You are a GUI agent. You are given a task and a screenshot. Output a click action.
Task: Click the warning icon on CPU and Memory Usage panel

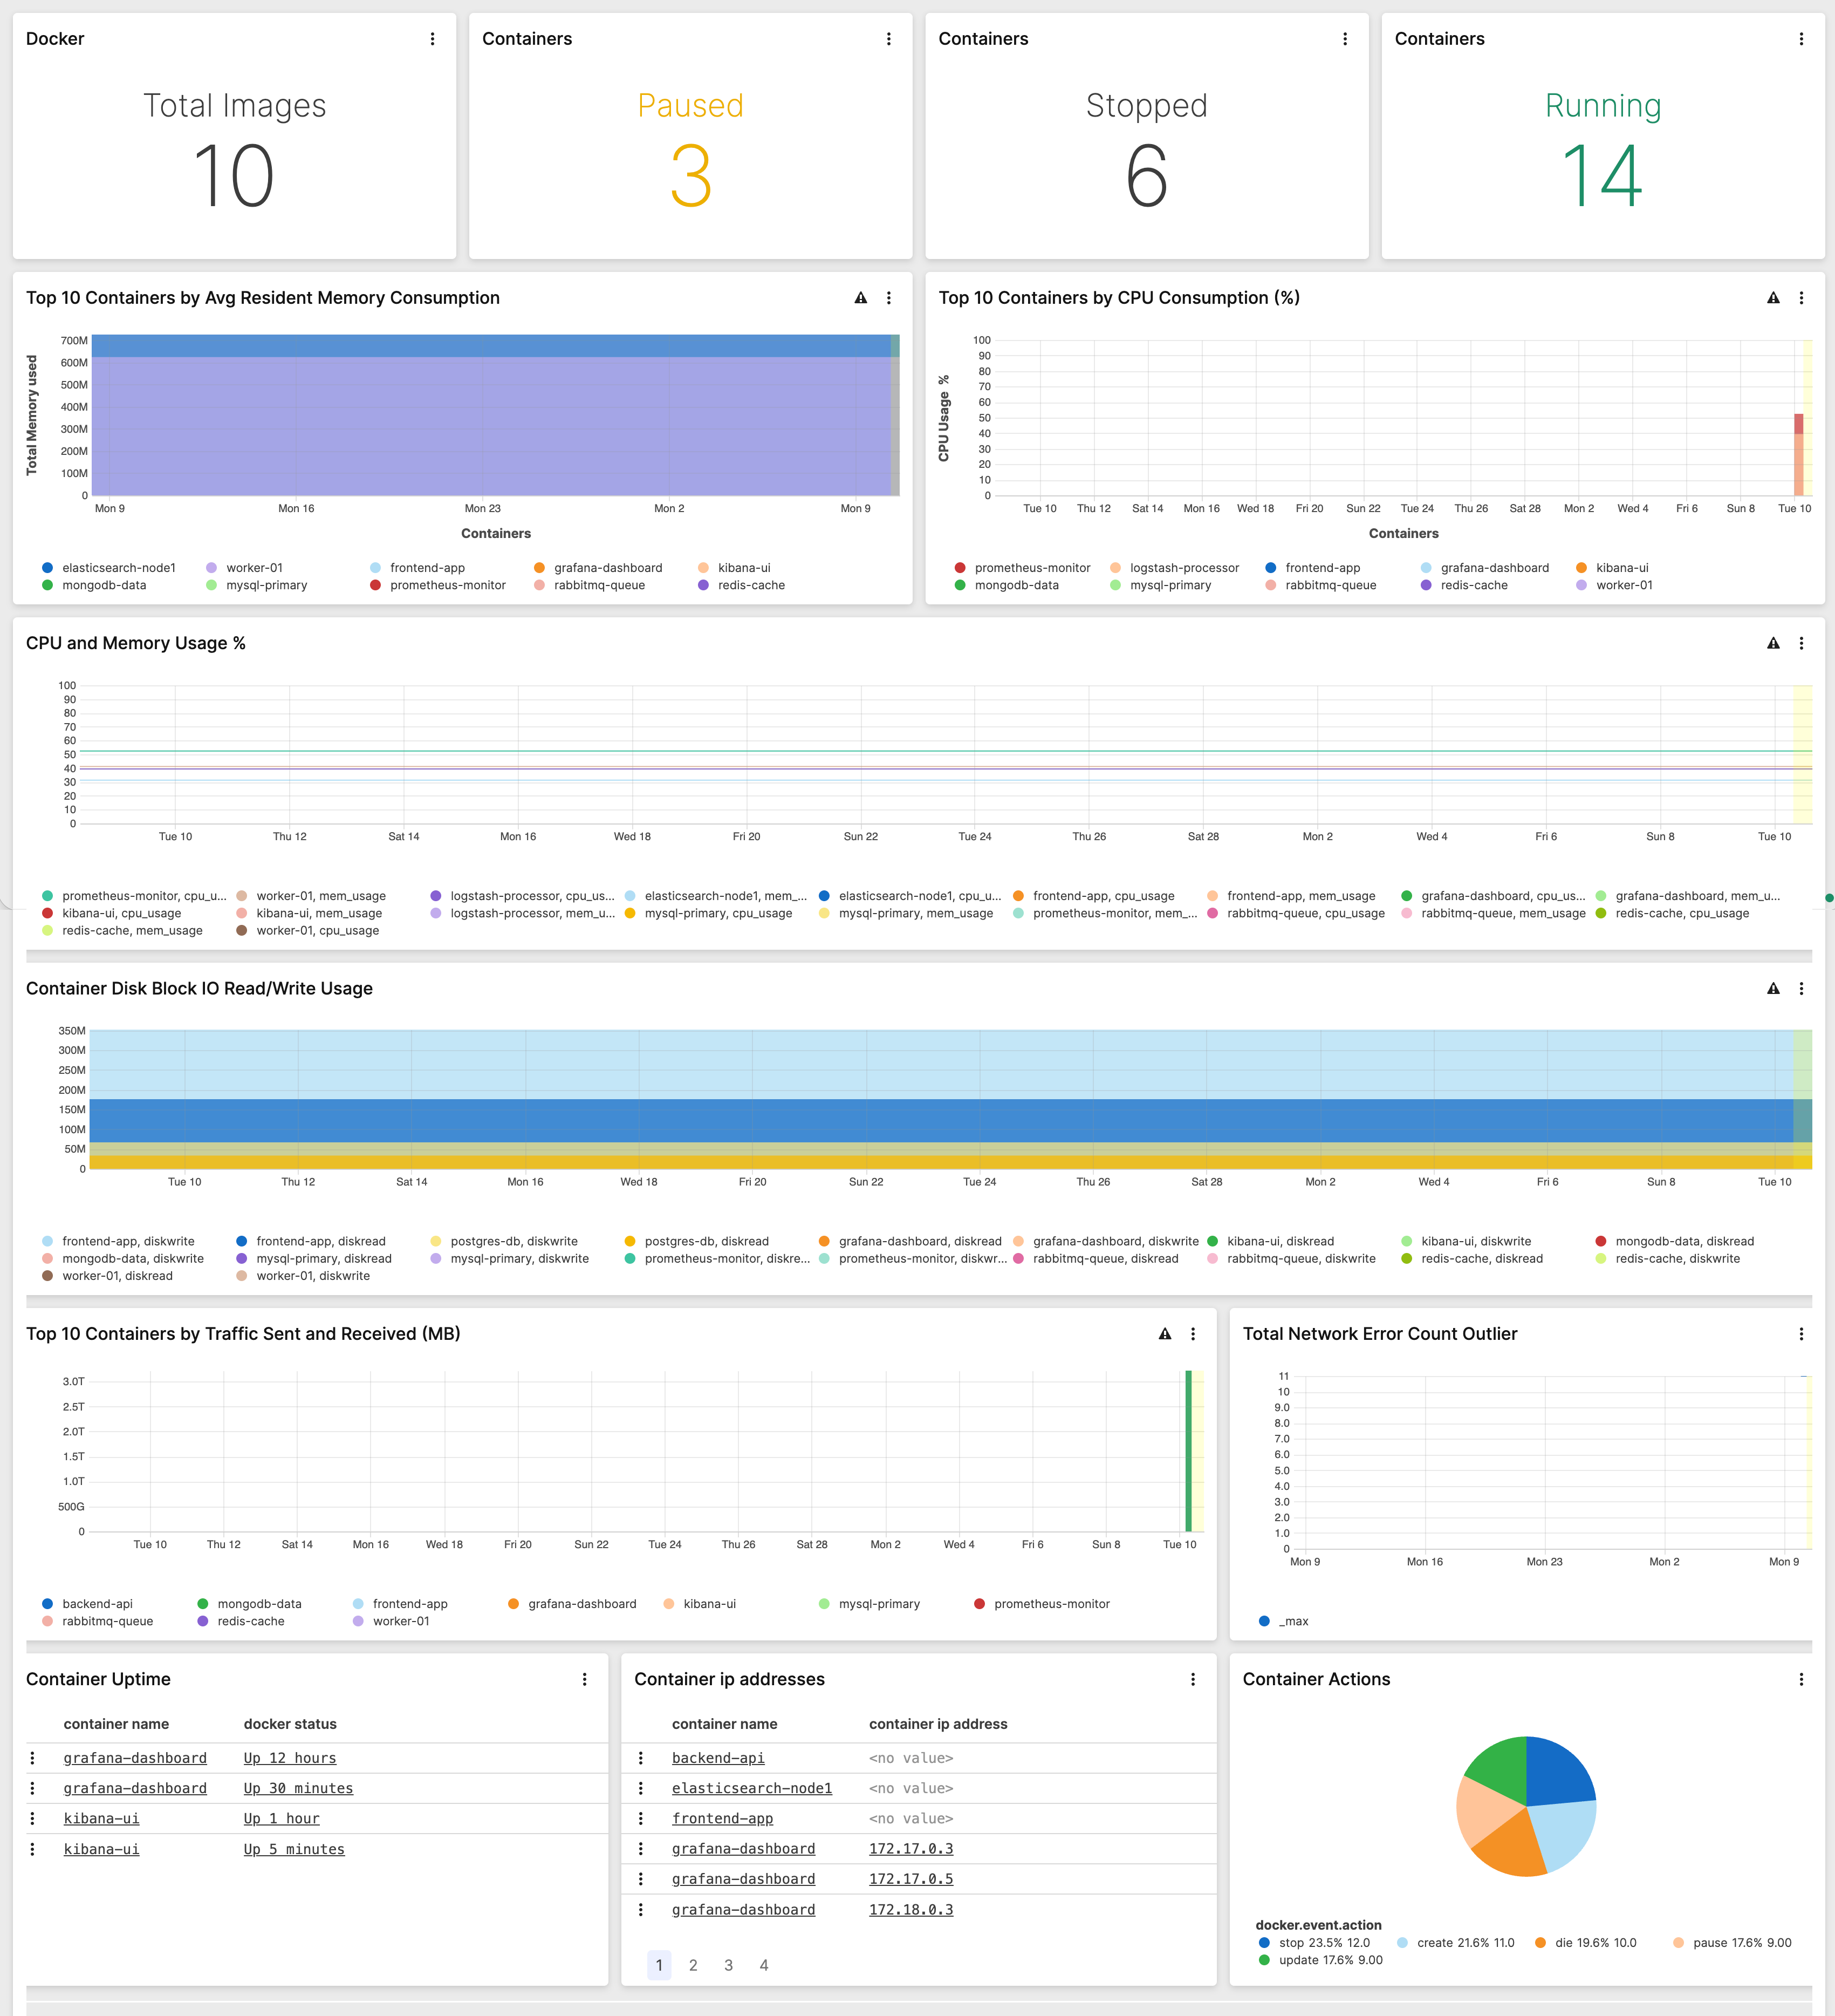pyautogui.click(x=1773, y=644)
